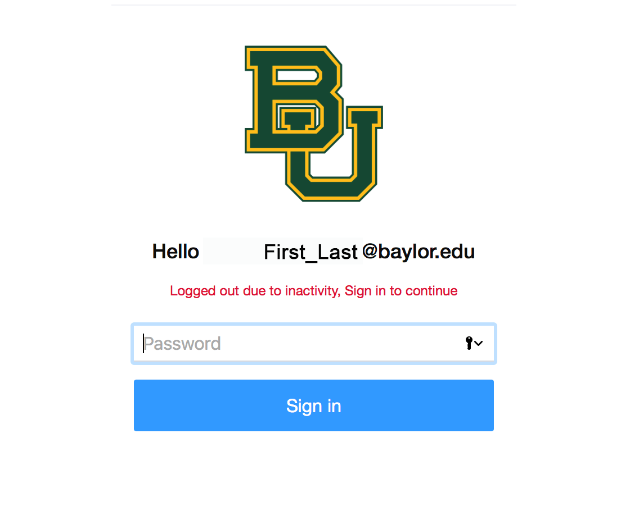This screenshot has width=621, height=520.
Task: Click the red inactivity warning message
Action: (313, 290)
